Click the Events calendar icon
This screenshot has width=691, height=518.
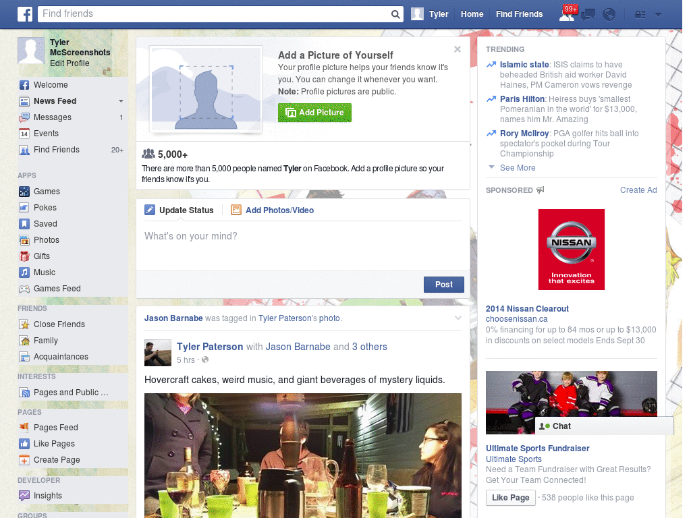[x=24, y=134]
